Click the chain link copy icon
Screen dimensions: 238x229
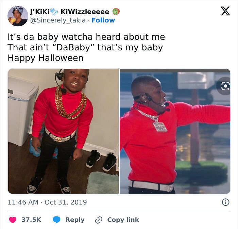99,220
